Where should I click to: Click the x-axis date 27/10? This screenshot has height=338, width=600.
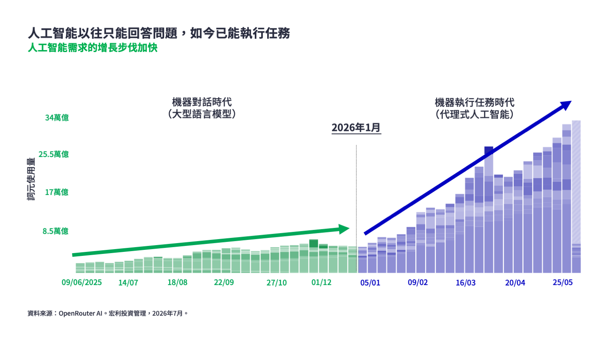(276, 283)
